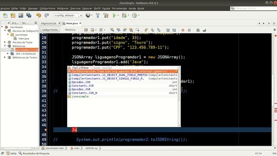Choose Constants.JSR_W completion entry

coord(123,93)
